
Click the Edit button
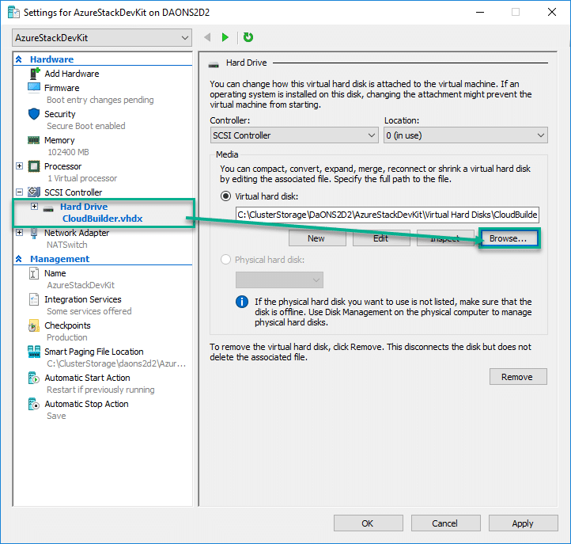coord(381,238)
